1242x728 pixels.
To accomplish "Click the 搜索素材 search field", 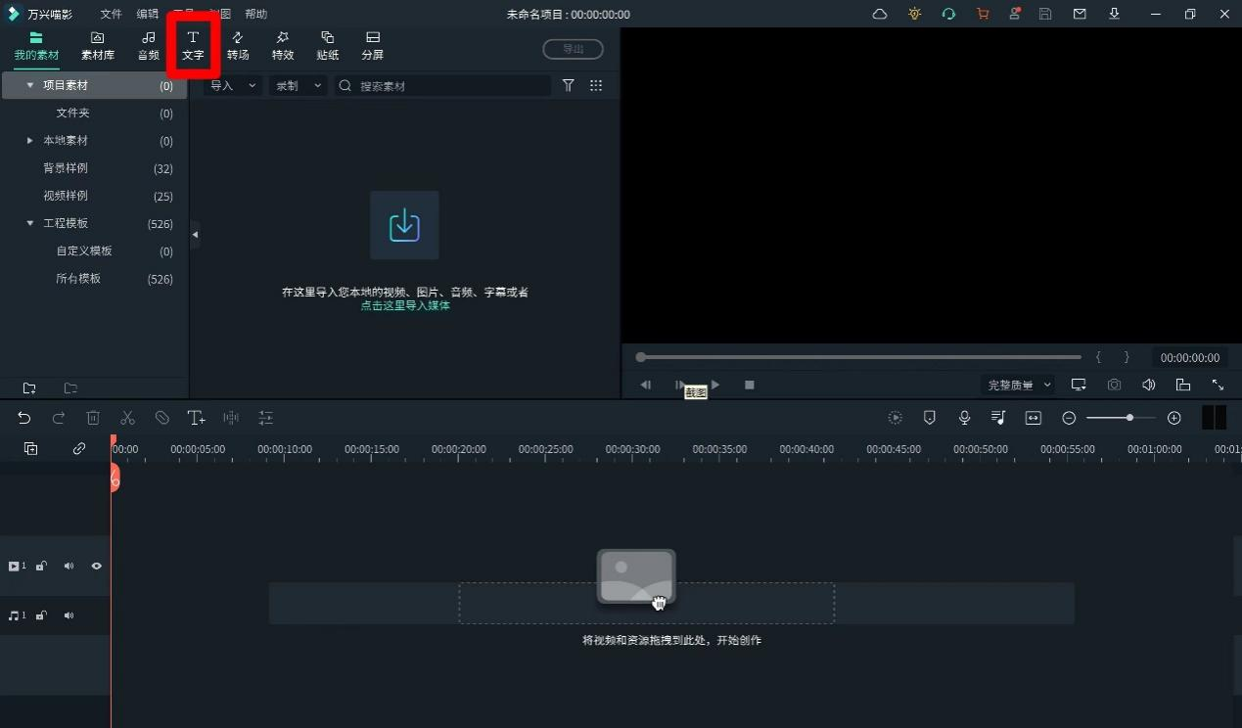I will [x=440, y=85].
